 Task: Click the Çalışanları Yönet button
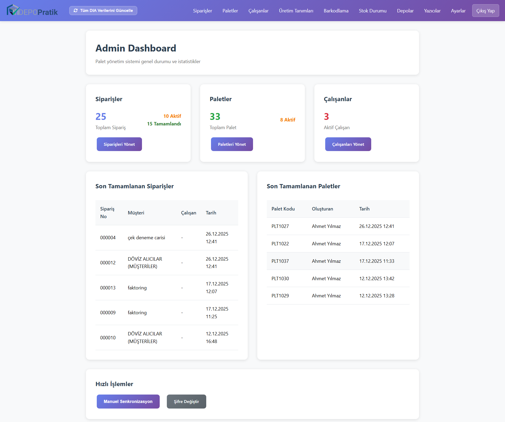(x=348, y=144)
